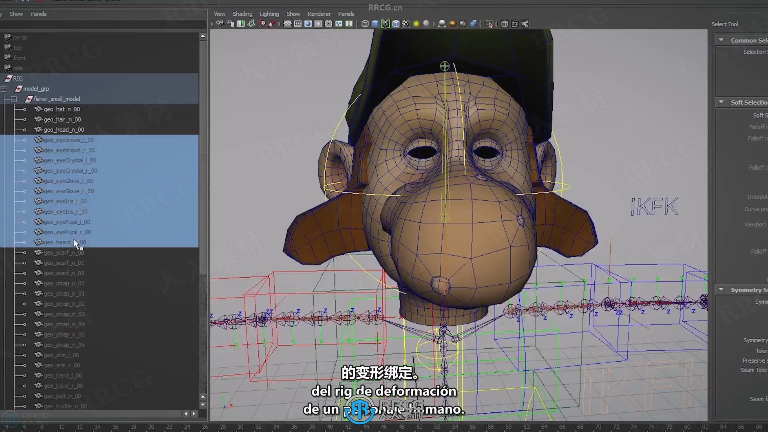Toggle the Isolate Select icon
The width and height of the screenshot is (768, 432).
[x=489, y=24]
